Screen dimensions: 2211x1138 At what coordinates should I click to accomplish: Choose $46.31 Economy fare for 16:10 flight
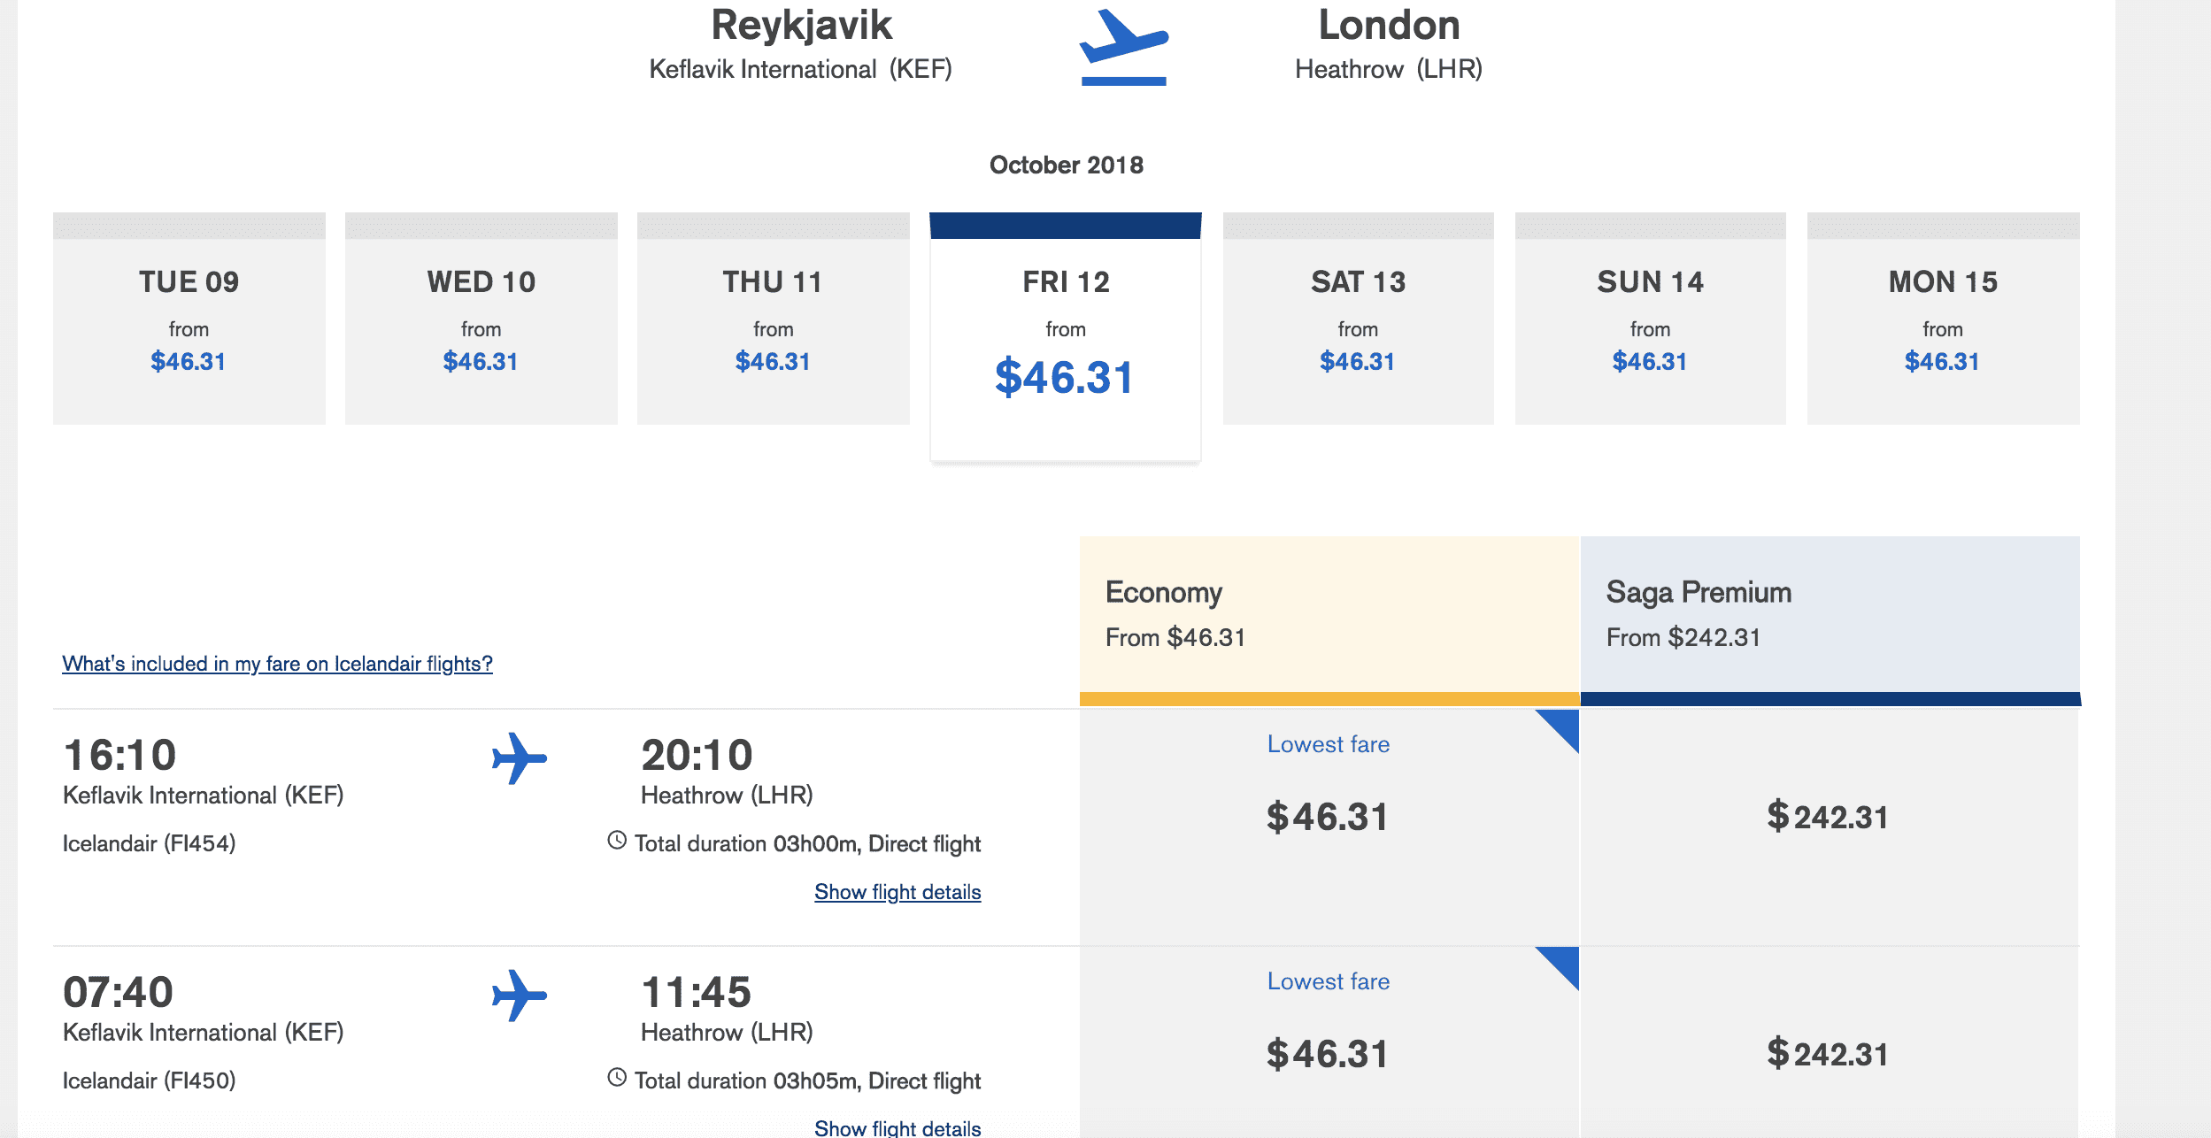(x=1328, y=818)
